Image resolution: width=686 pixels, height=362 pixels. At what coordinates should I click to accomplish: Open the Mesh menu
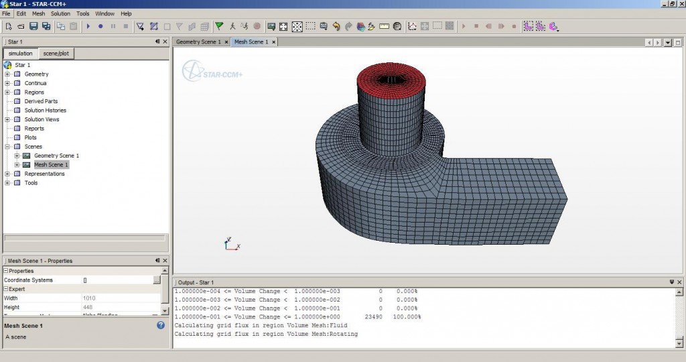click(x=39, y=13)
